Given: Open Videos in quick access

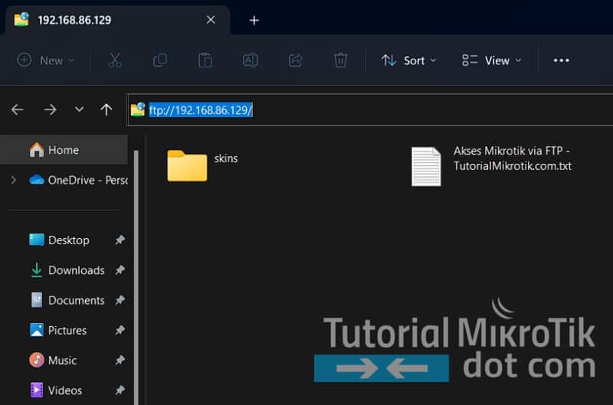Looking at the screenshot, I should 56,390.
